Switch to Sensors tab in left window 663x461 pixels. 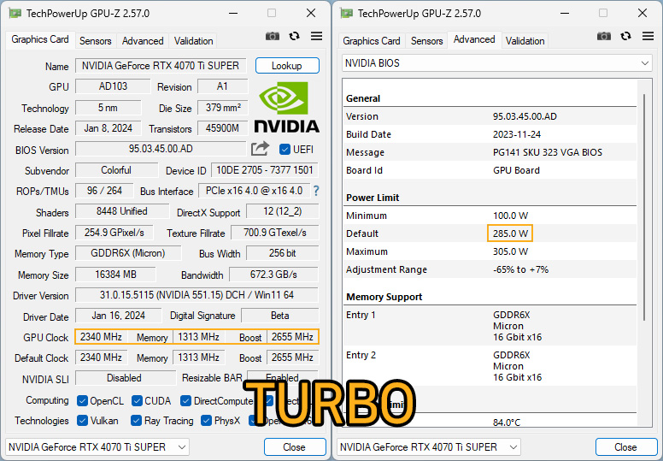click(x=96, y=41)
